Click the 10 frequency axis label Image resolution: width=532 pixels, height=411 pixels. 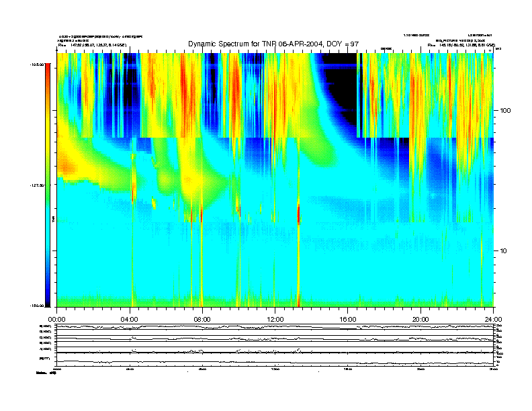504,251
